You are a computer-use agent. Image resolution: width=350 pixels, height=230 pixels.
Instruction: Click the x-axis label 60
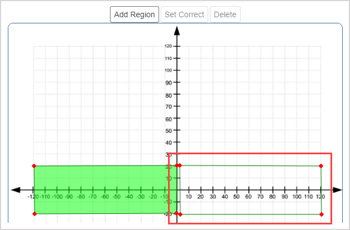point(248,197)
